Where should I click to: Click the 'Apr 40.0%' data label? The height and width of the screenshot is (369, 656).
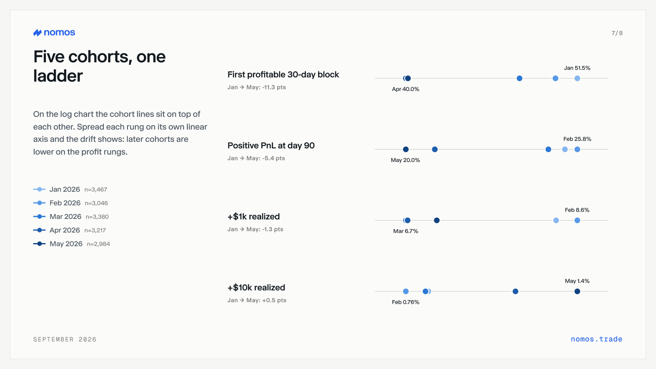pyautogui.click(x=405, y=89)
